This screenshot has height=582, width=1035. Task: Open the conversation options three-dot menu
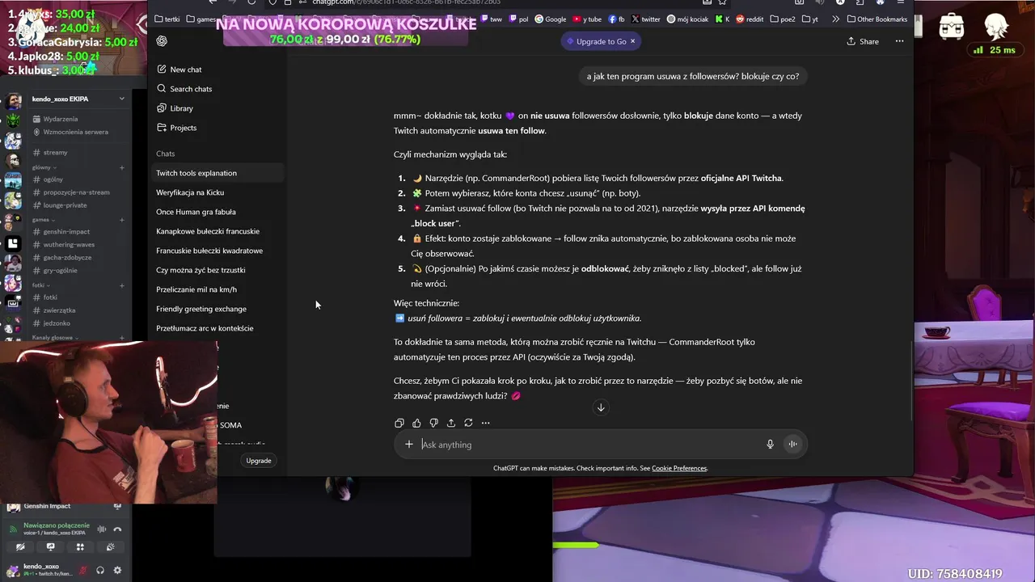[899, 41]
